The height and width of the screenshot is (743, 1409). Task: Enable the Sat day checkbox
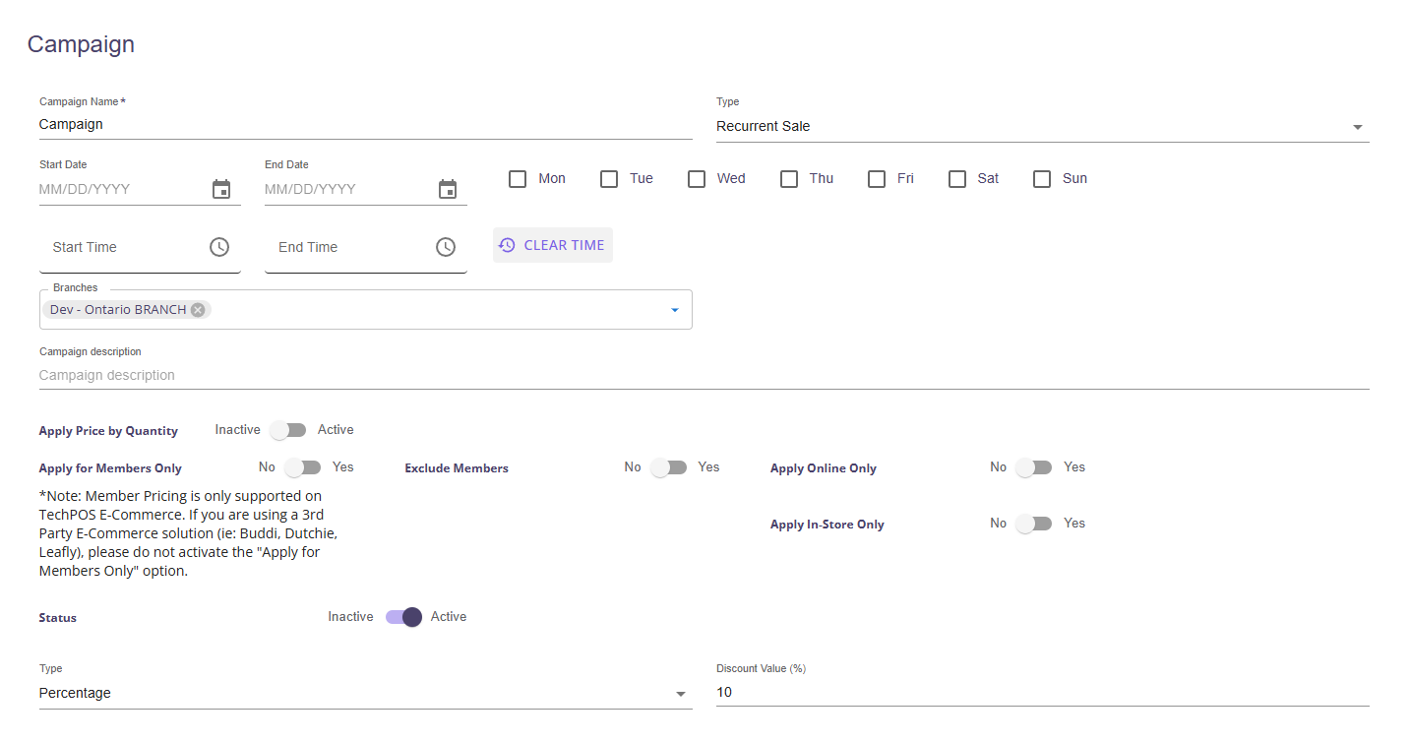(x=957, y=179)
